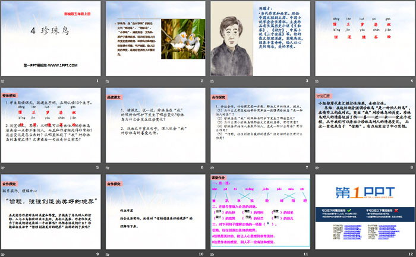Click the 课堂作业 tag on slide 11
The image size is (416, 257).
pos(218,177)
